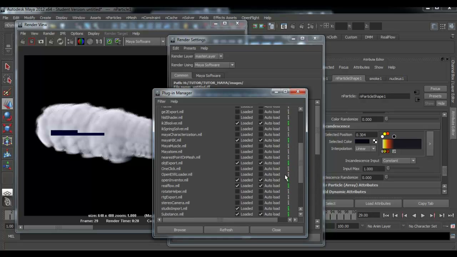Uncheck Auto load for Substance.mll
Screen dimensions: 457x257
click(x=261, y=214)
